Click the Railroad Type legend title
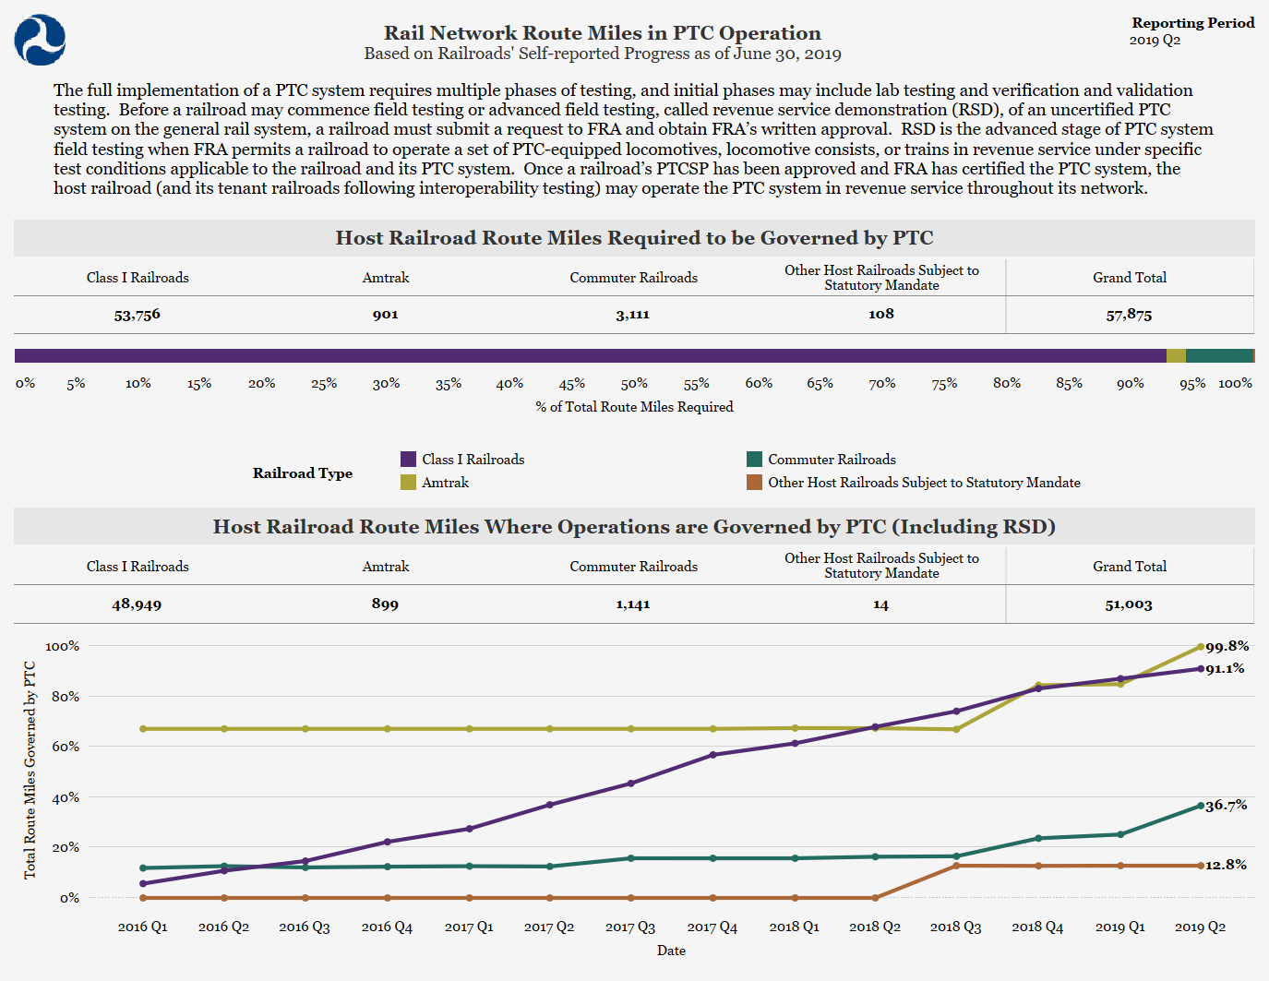This screenshot has width=1269, height=981. coord(303,473)
